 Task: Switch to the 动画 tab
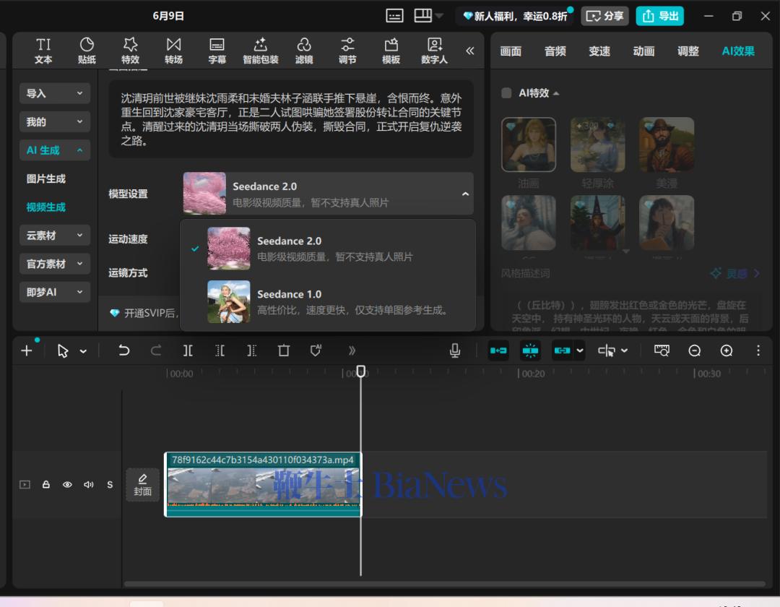(643, 51)
